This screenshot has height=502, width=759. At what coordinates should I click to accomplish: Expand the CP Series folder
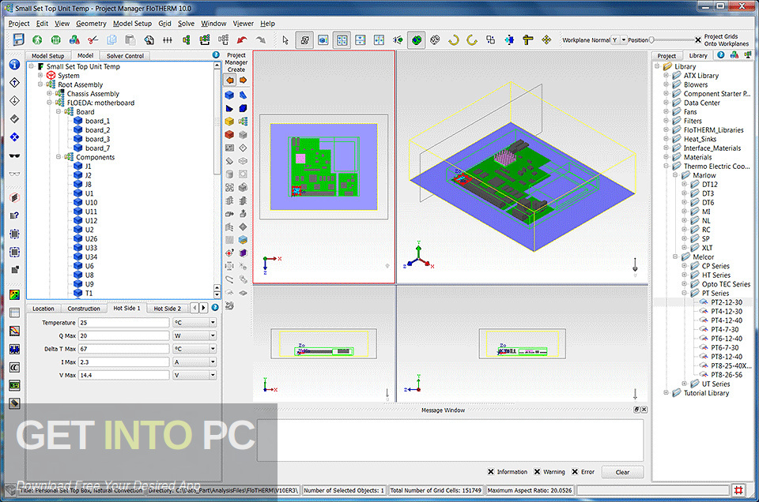(x=685, y=266)
